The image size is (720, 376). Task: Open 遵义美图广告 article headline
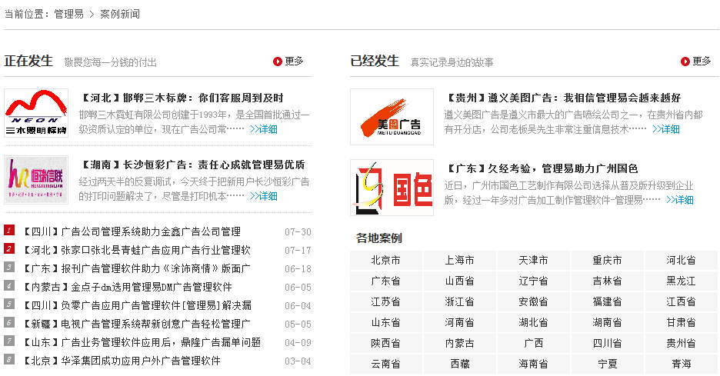[x=563, y=98]
